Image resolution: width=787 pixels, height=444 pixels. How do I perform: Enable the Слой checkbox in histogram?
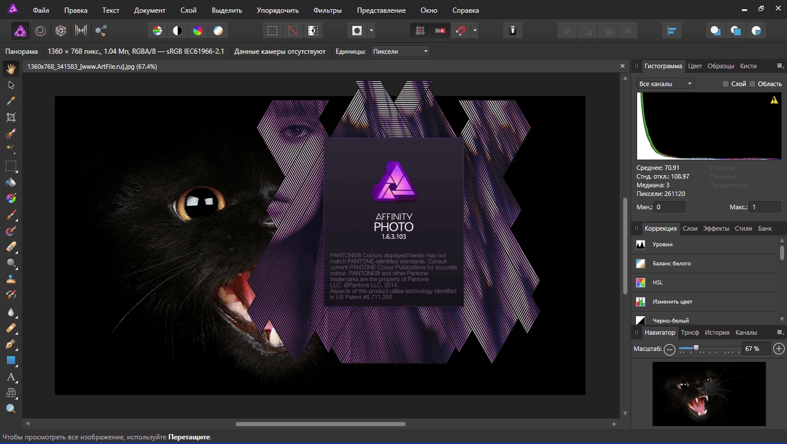(726, 84)
